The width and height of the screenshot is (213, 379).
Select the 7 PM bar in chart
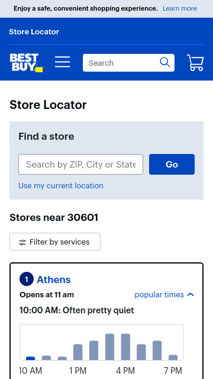[x=173, y=358]
